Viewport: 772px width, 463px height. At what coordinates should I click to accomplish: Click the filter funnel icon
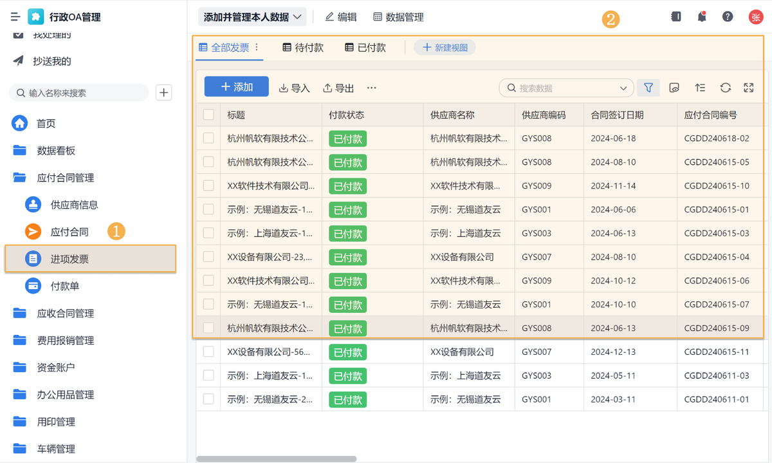[x=648, y=88]
